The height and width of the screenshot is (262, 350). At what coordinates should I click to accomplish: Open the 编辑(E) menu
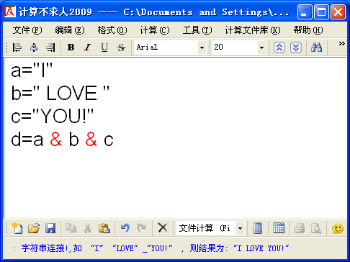pos(70,30)
